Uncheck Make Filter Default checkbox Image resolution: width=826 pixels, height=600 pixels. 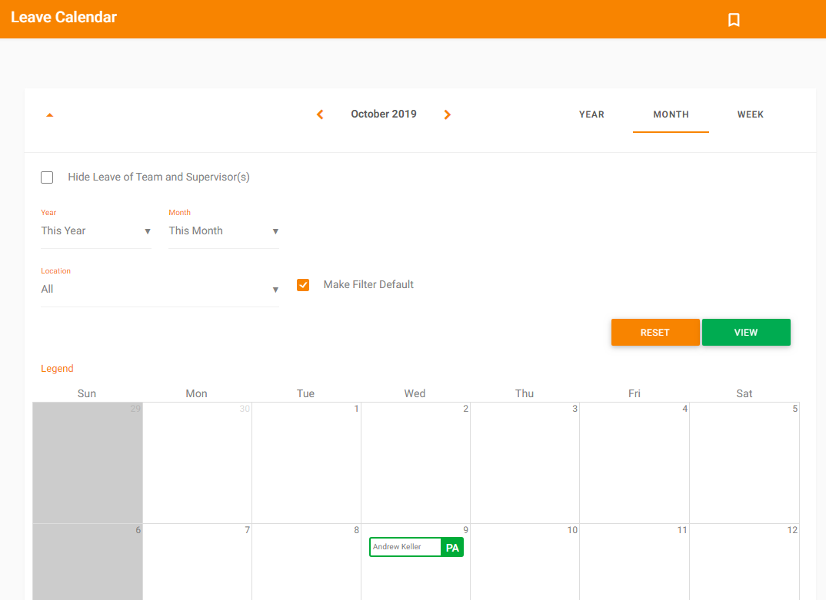click(x=303, y=285)
